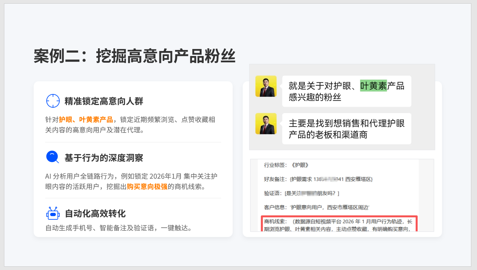Viewport: 477px width, 270px height.
Task: Select the heading 自动化高效转化
Action: [x=95, y=213]
